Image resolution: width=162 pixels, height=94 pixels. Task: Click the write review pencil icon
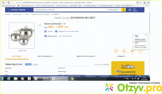coord(60,36)
